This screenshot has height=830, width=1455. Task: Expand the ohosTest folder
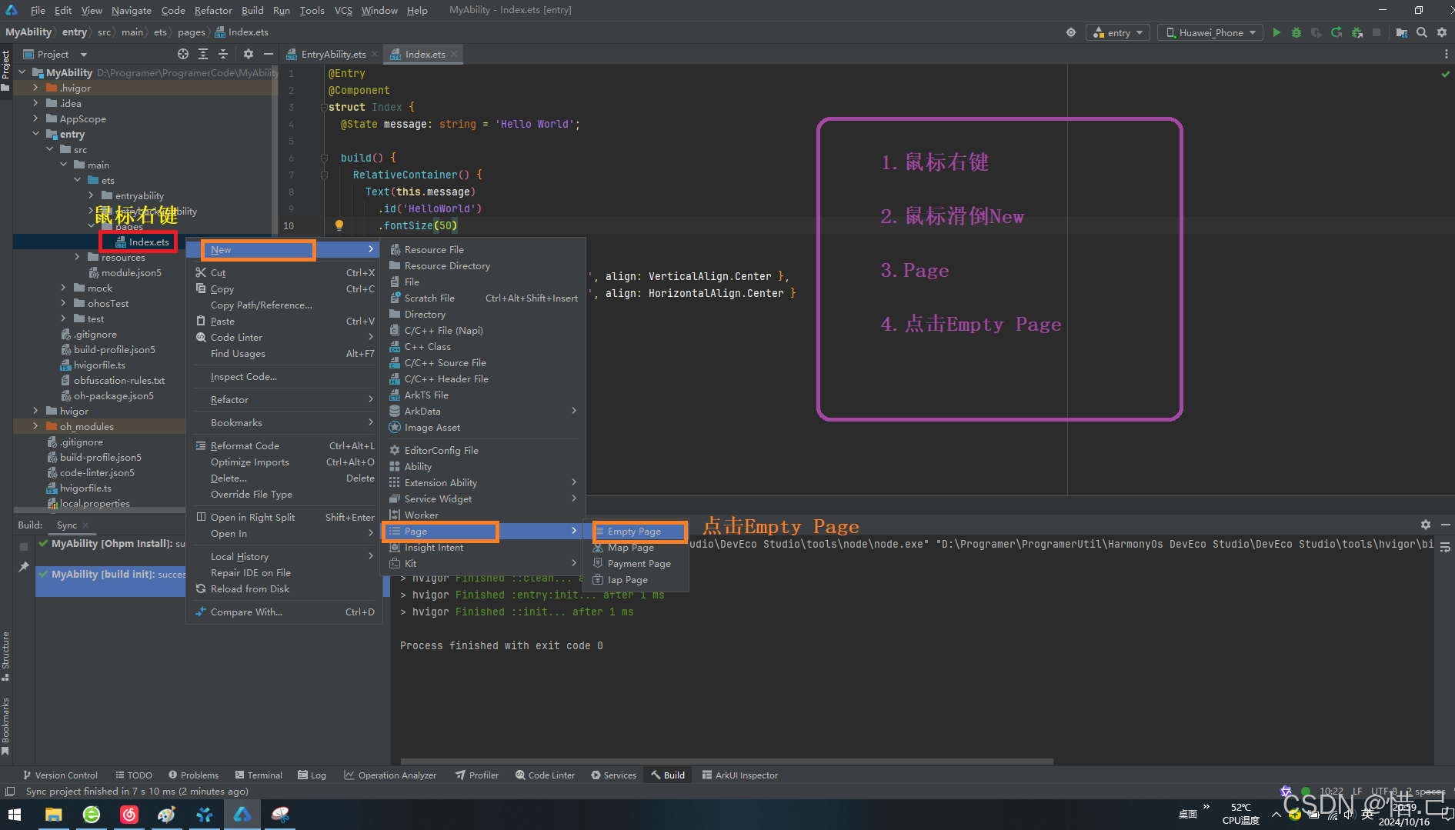click(x=63, y=303)
